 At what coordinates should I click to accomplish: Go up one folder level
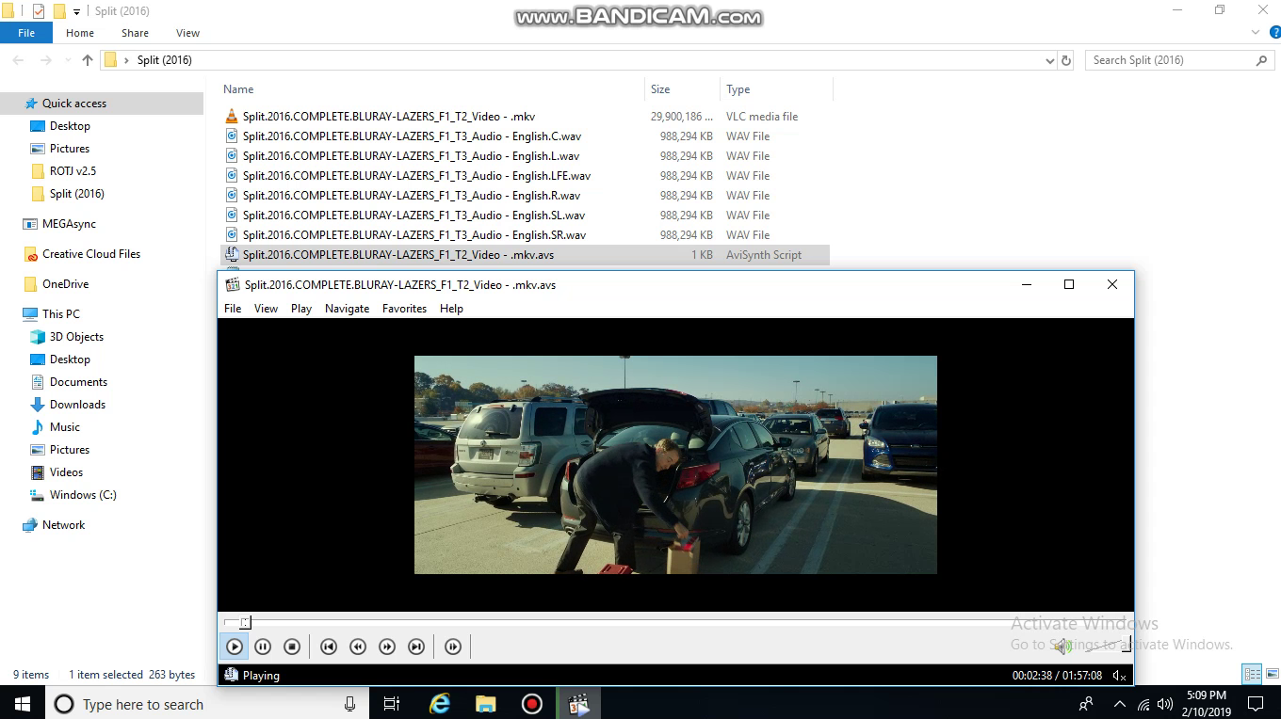click(x=88, y=60)
